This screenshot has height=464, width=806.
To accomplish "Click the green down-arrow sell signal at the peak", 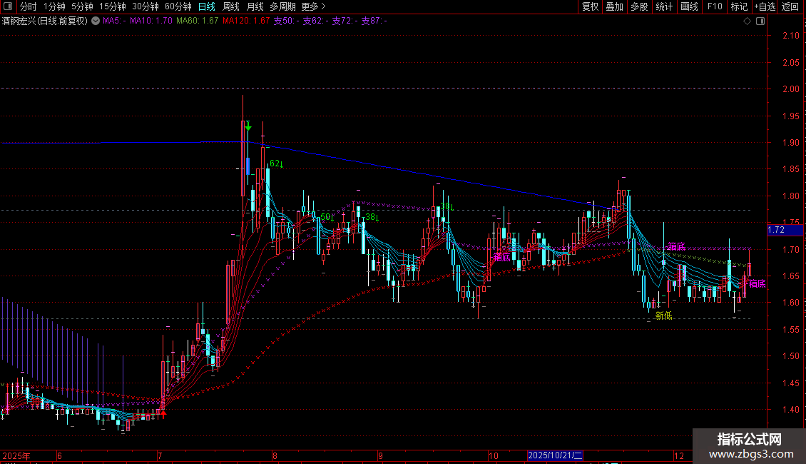I will (248, 126).
